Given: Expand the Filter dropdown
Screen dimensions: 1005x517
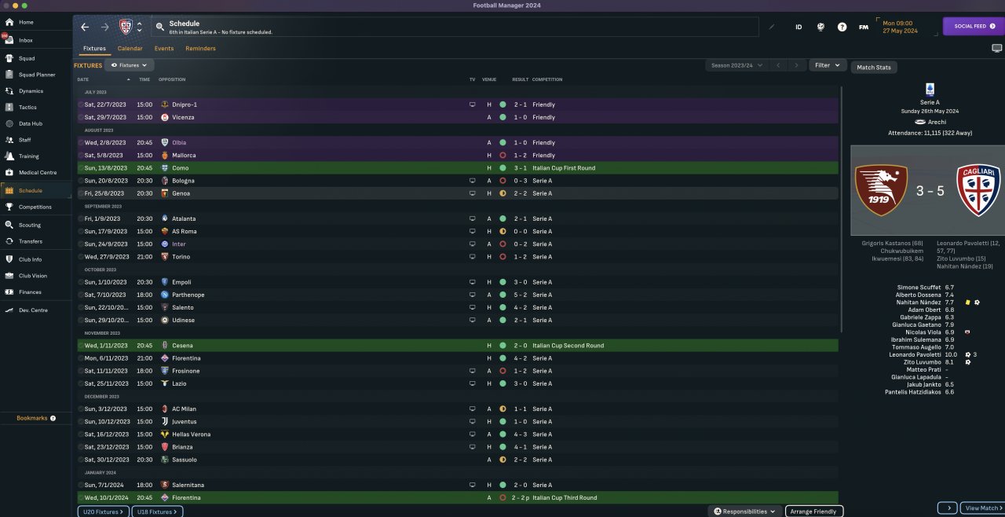Looking at the screenshot, I should tap(828, 65).
